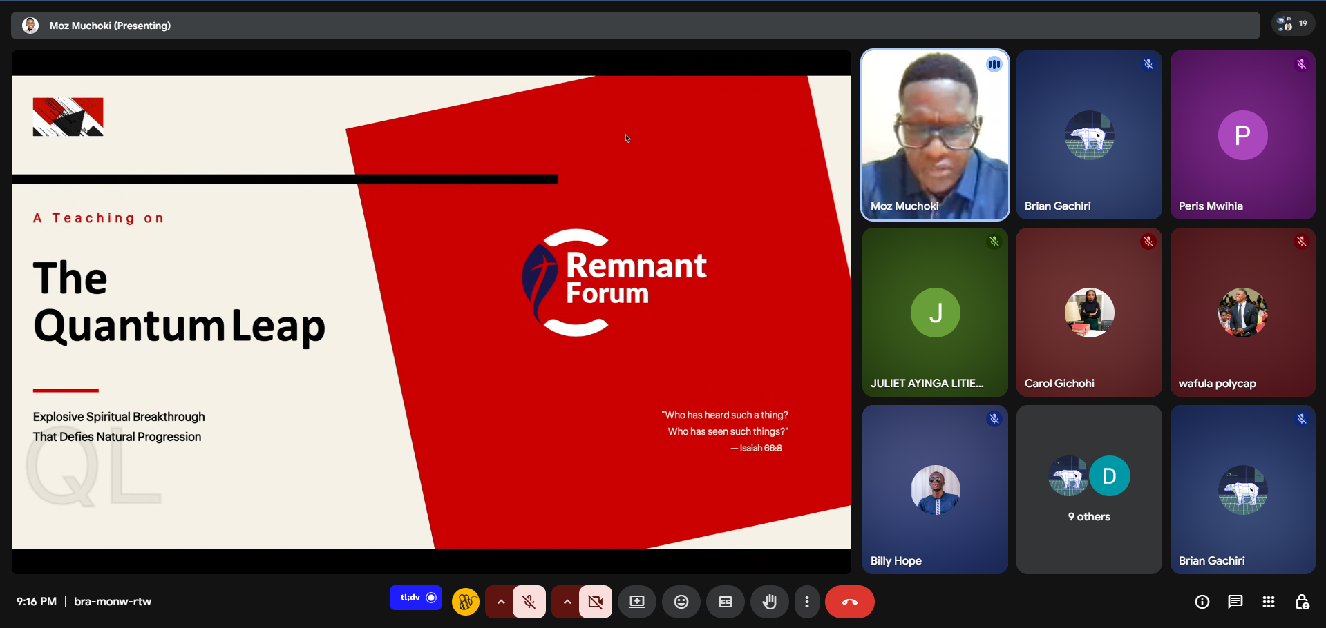1326x628 pixels.
Task: Select Moz Muchoki's video tile
Action: pyautogui.click(x=935, y=135)
